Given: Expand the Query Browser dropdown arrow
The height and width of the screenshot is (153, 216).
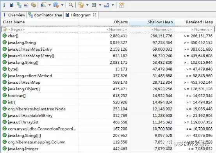Looking at the screenshot, I should click(x=62, y=5).
